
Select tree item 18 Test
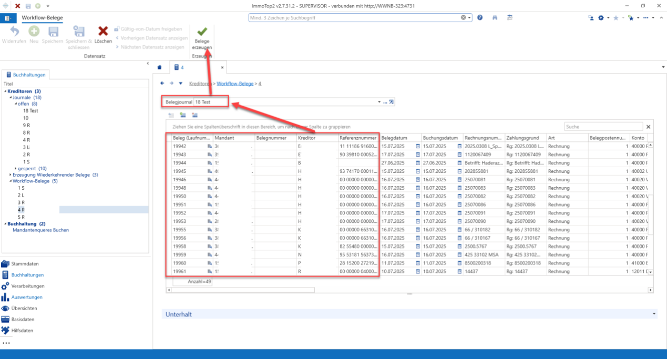[30, 111]
